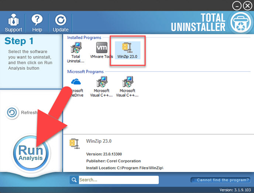Select WinZip 23.0 in Installed Programs
Screen dimensions: 254x193
(x=127, y=50)
